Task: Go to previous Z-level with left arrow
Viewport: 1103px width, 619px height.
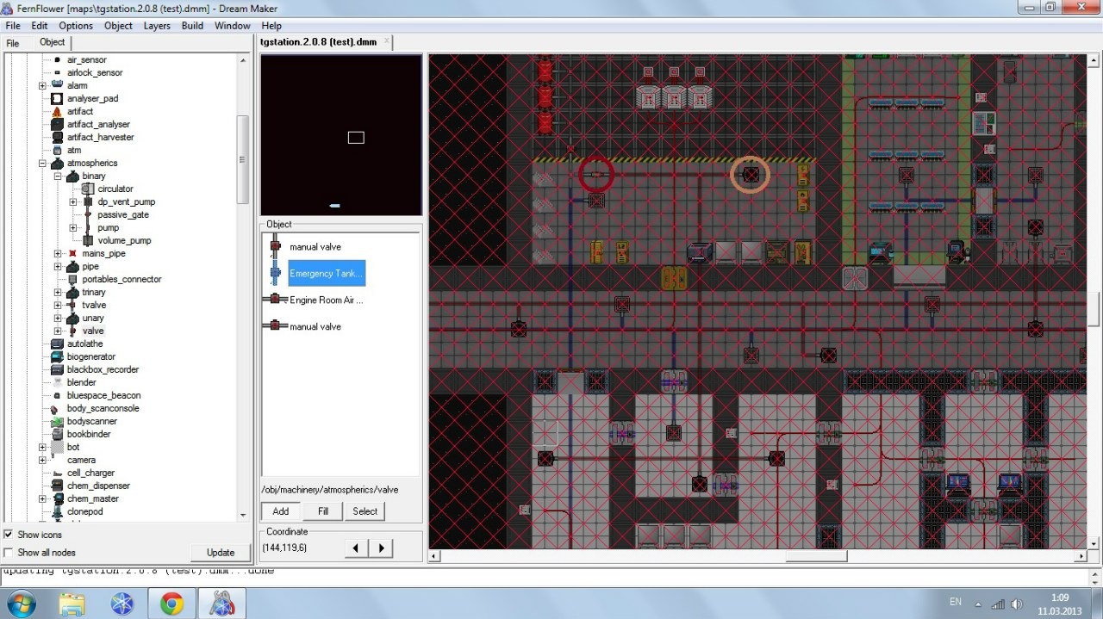Action: point(355,548)
